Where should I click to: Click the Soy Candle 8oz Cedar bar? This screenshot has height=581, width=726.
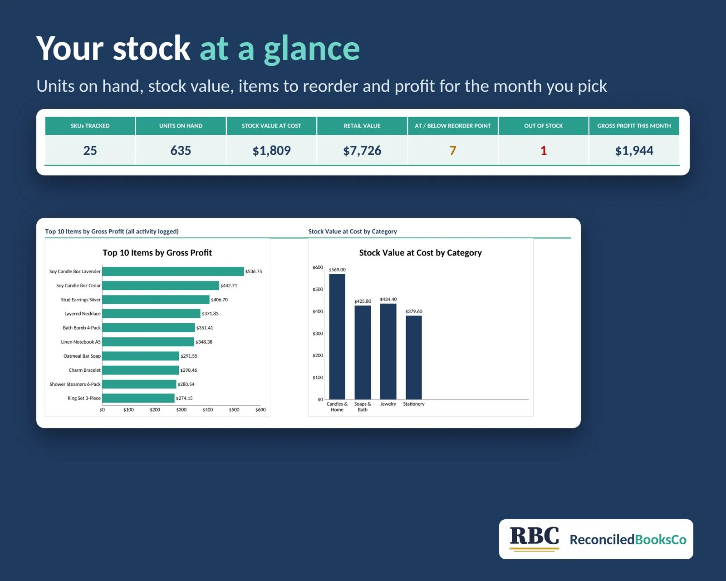pos(161,286)
